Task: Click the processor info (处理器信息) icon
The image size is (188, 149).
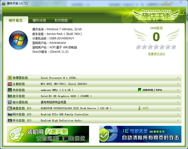Action: (x=10, y=78)
